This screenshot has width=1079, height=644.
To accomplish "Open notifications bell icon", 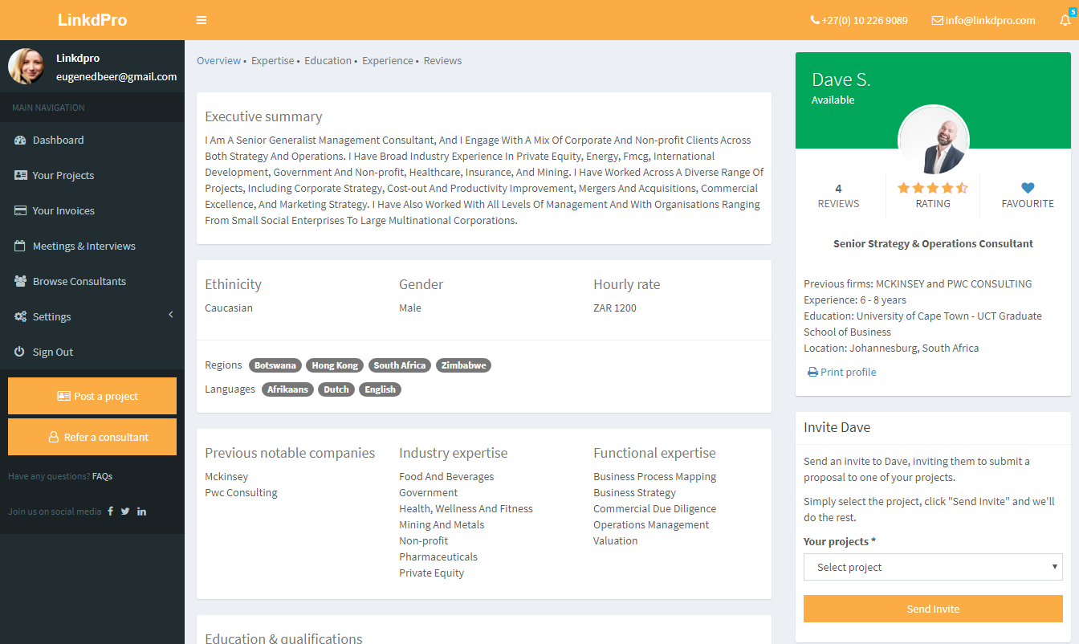I will pos(1065,20).
